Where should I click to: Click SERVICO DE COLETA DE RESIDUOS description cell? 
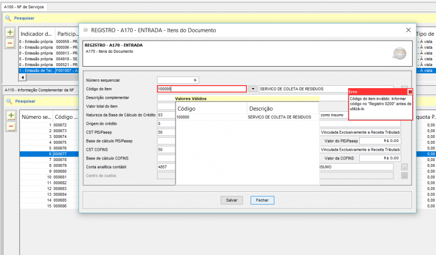coord(280,117)
